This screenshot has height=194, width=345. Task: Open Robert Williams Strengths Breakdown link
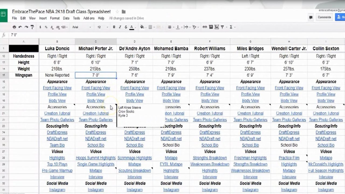[x=210, y=158]
